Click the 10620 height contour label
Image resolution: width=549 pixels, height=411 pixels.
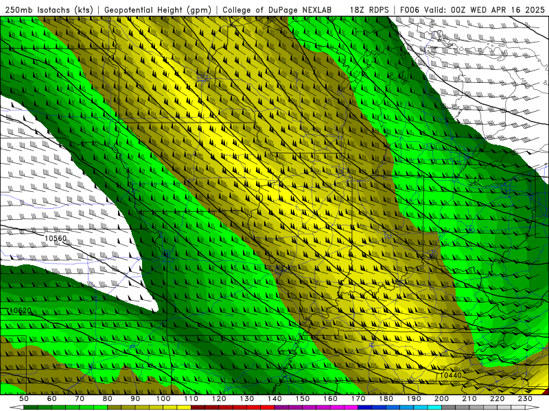tap(21, 311)
